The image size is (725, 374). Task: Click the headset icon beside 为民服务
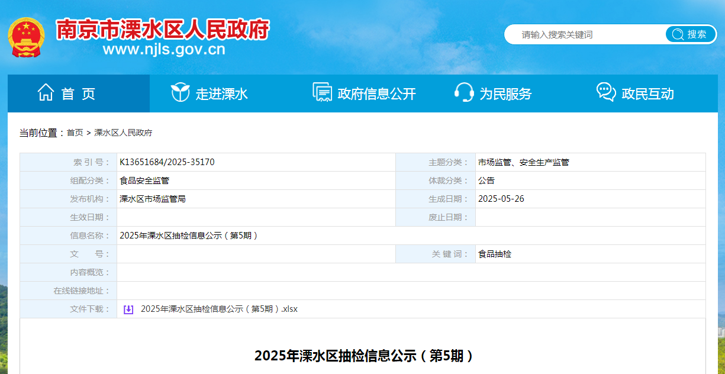click(x=464, y=93)
